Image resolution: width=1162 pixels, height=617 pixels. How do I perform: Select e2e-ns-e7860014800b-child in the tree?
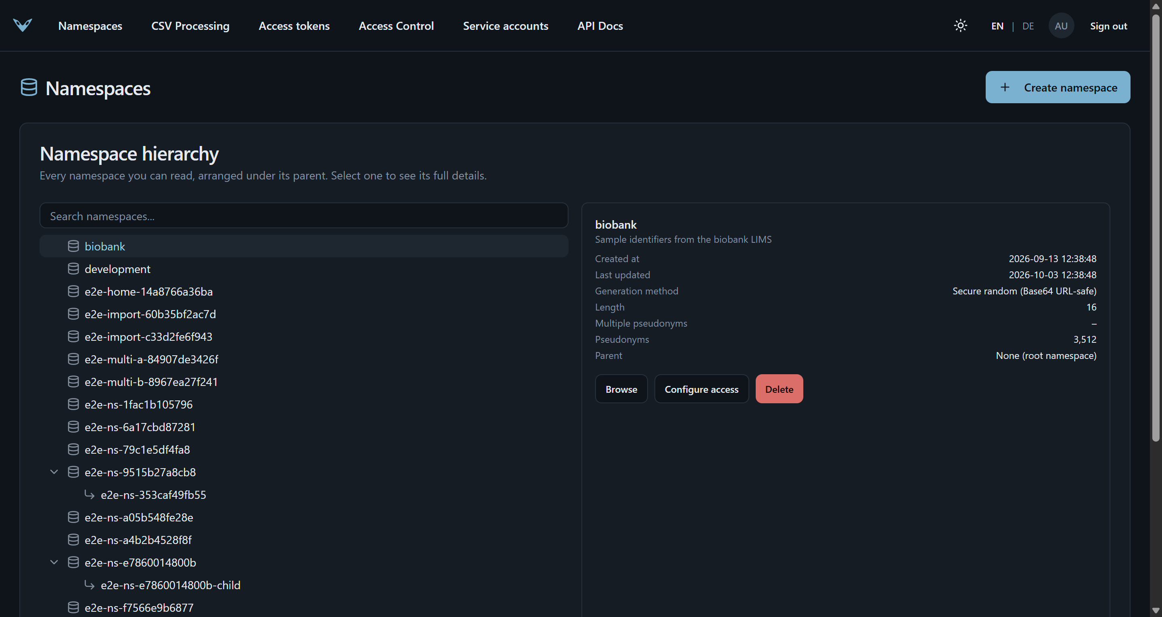(x=303, y=584)
